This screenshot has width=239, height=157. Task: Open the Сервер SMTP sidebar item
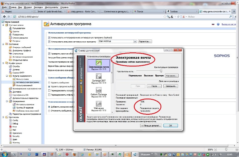click(19, 73)
